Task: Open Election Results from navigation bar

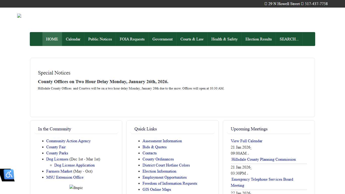Action: tap(259, 39)
